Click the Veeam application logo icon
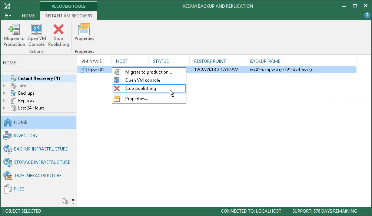 point(7,6)
